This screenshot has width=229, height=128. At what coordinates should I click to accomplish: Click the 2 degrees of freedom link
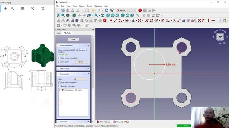tap(82, 50)
